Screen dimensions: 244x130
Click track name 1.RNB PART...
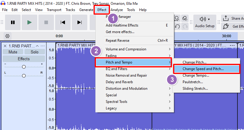pyautogui.click(x=22, y=46)
